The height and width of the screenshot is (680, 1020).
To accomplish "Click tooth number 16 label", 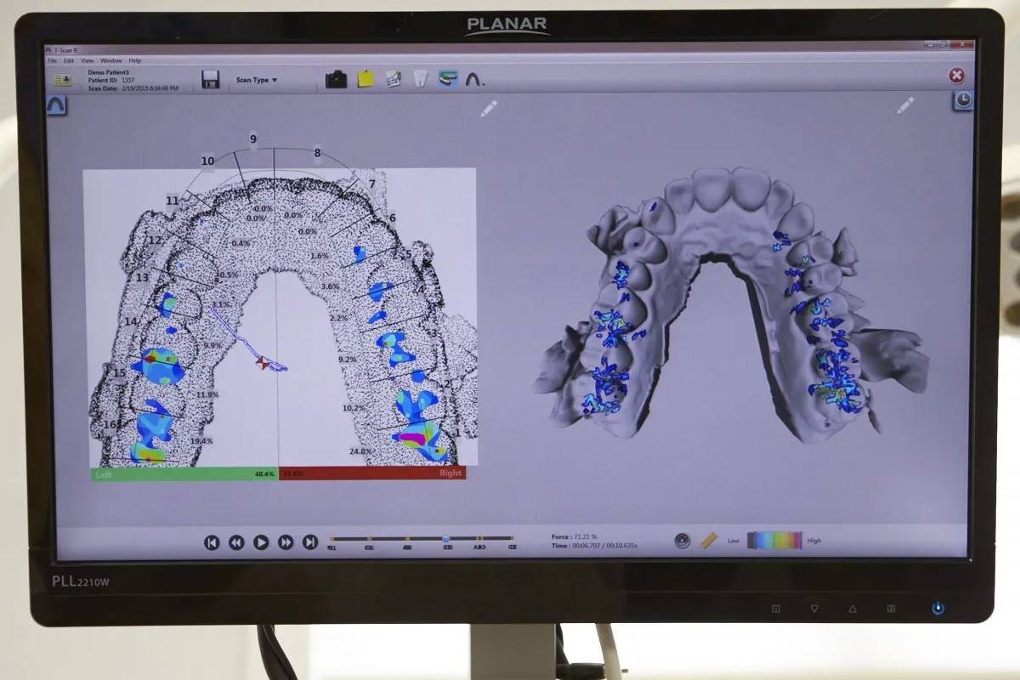I will tap(110, 424).
